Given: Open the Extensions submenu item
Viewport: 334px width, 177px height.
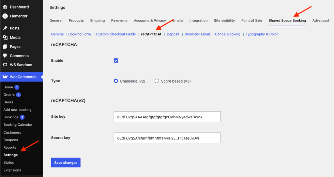Looking at the screenshot, I should 12,170.
